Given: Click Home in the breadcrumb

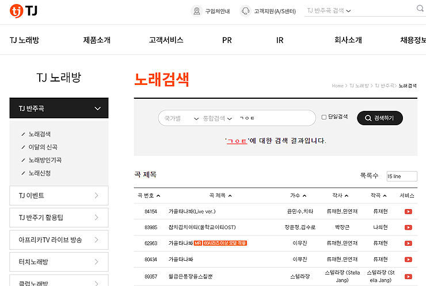Looking at the screenshot, I should point(338,86).
